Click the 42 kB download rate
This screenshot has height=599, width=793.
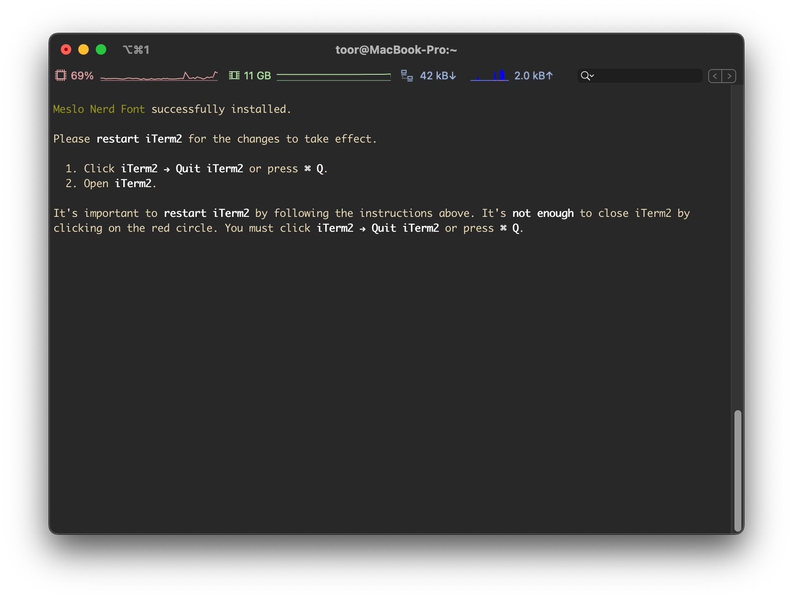(x=438, y=76)
